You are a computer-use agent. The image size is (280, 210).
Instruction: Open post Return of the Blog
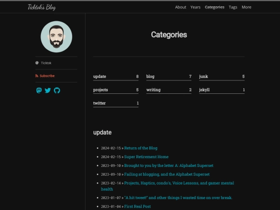click(x=141, y=148)
